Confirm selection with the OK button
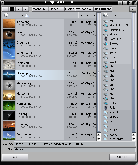138x165 pixels. click(15, 157)
